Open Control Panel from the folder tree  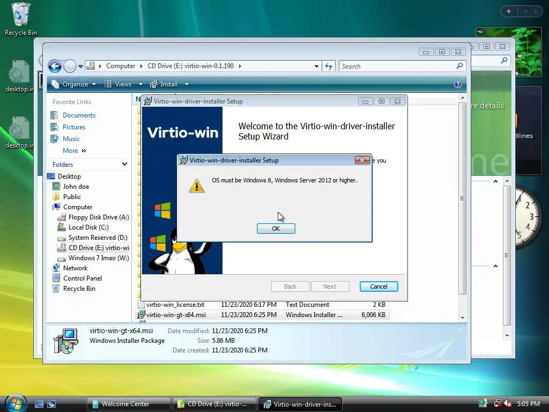(82, 278)
